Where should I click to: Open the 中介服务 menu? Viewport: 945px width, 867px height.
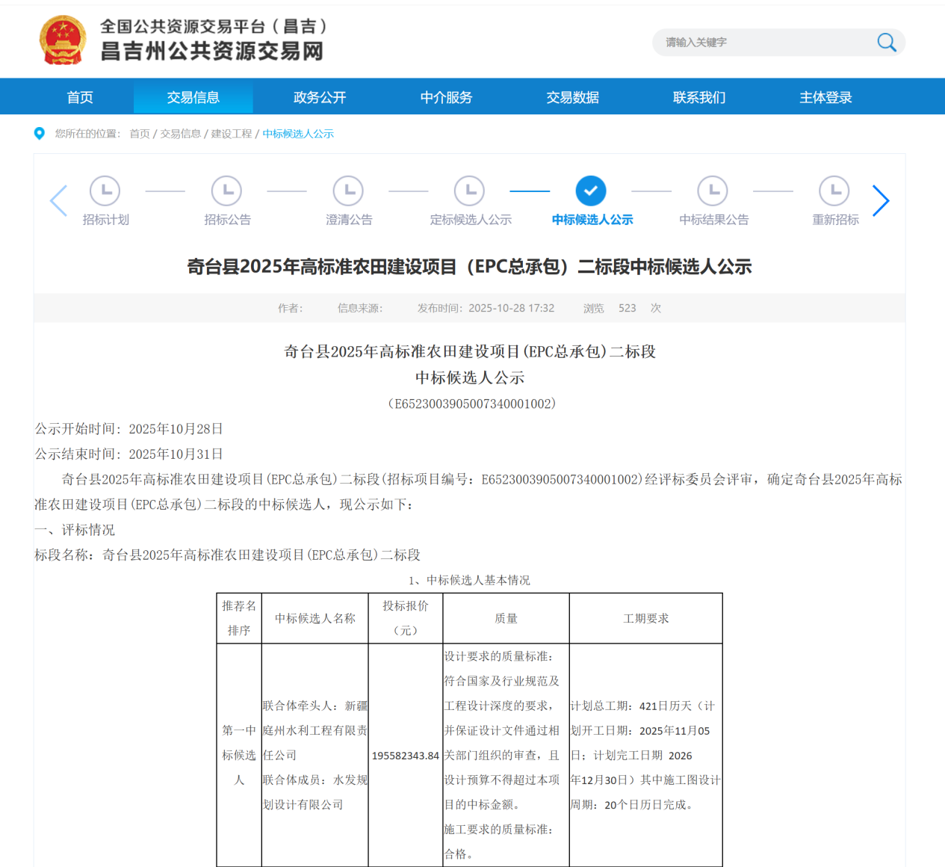[x=446, y=97]
